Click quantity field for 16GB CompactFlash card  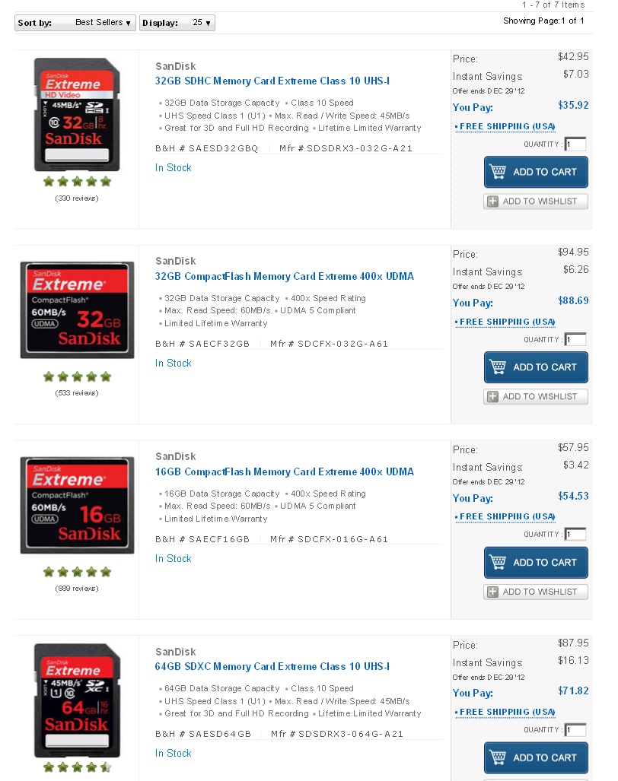coord(575,535)
